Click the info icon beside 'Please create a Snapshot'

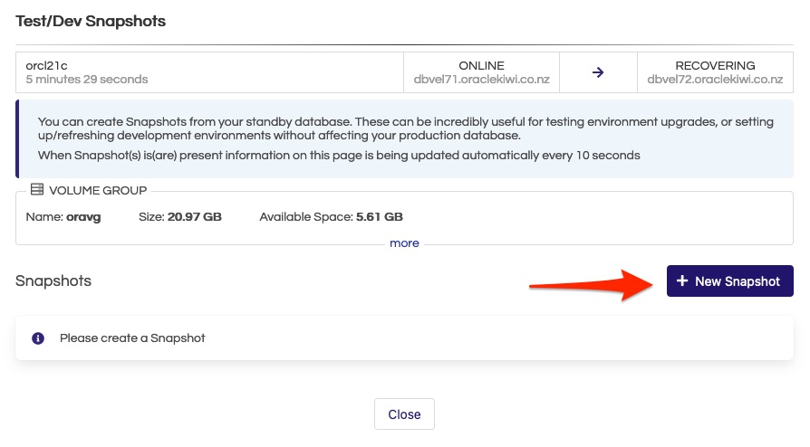click(x=38, y=338)
